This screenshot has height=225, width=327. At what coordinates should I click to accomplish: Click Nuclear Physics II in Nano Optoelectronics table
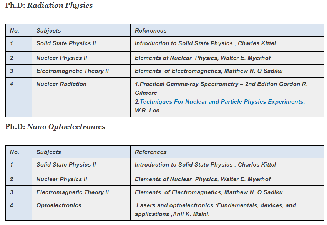pyautogui.click(x=62, y=179)
